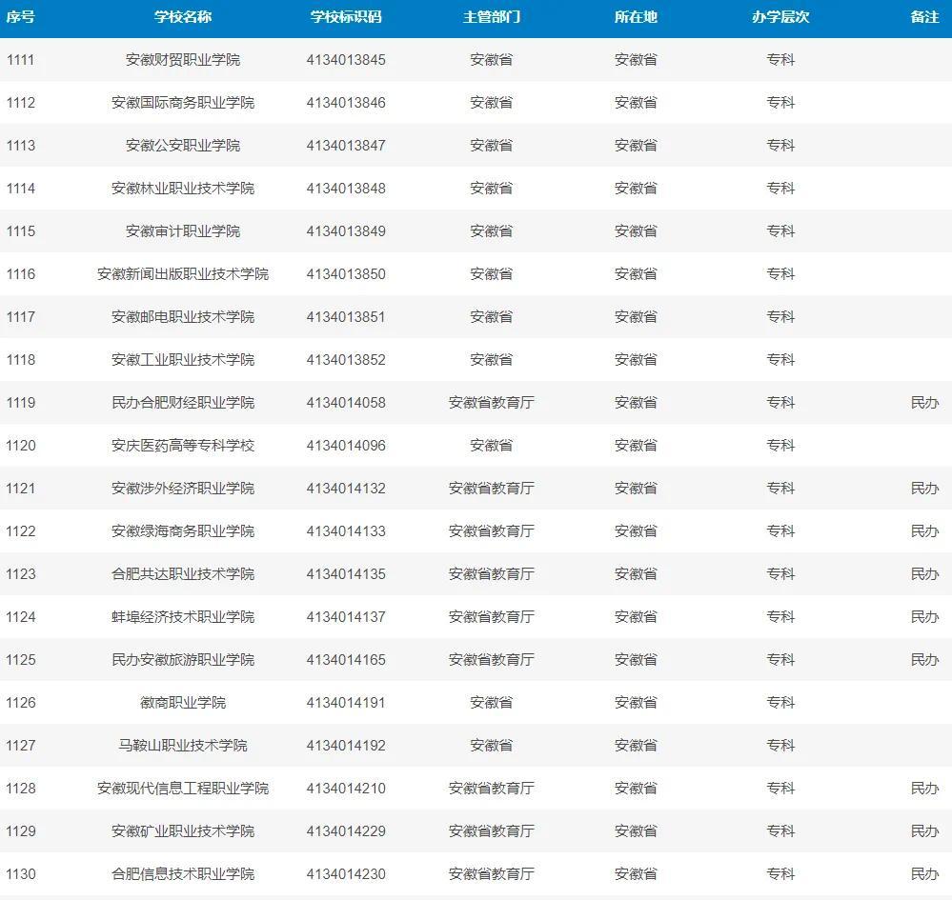Click school code 4134014135
The height and width of the screenshot is (900, 952).
click(x=346, y=574)
